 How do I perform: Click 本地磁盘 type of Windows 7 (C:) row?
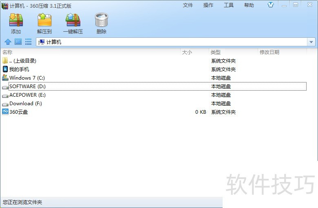tap(221, 78)
